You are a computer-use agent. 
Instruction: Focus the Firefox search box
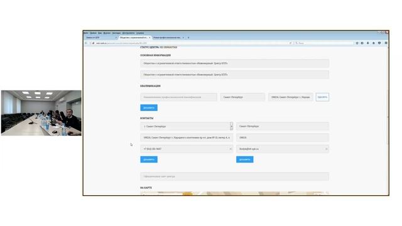(x=324, y=43)
